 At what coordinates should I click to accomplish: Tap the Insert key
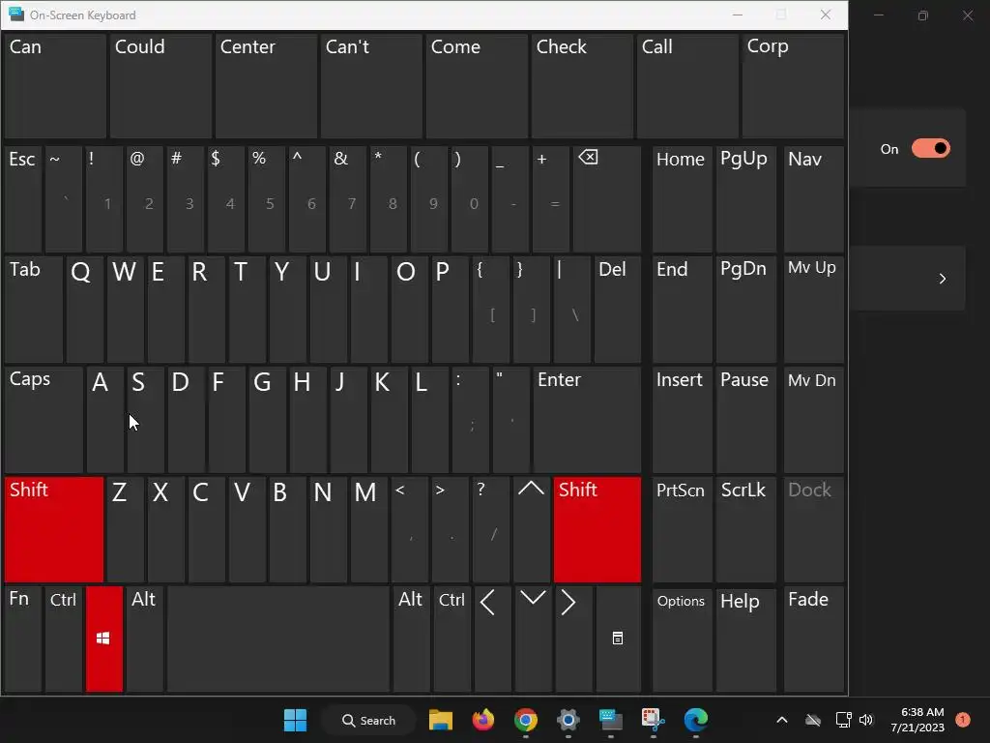682,420
